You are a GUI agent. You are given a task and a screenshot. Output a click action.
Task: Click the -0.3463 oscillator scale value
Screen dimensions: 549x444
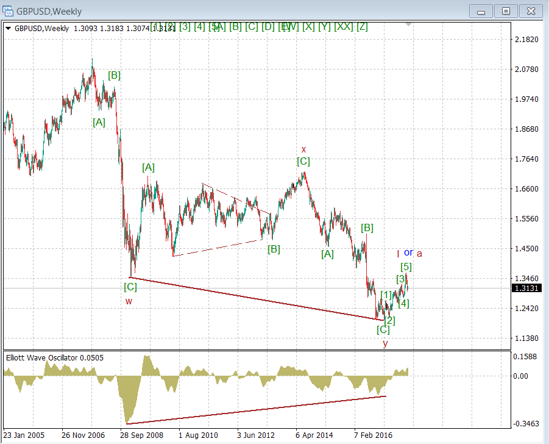526,424
